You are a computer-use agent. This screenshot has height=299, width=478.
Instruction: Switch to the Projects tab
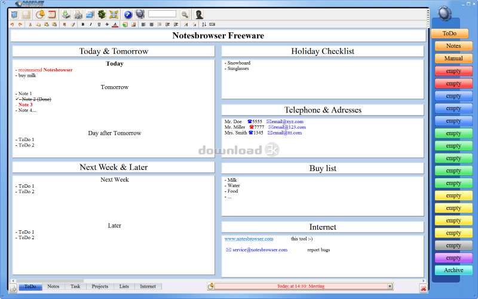(100, 287)
